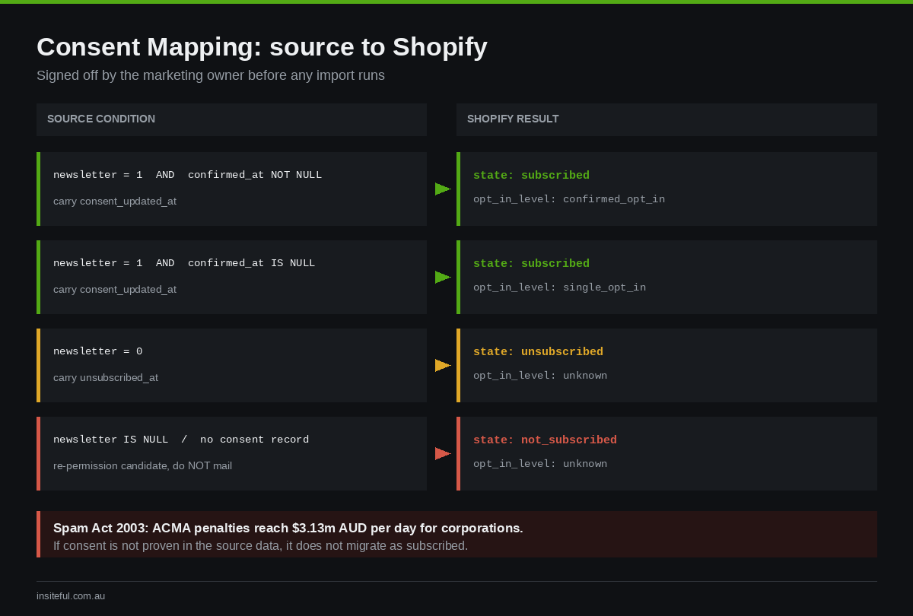Click 'state: subscribed' above confirmed_opt_in
Screen dimensions: 913x616
[x=531, y=176]
